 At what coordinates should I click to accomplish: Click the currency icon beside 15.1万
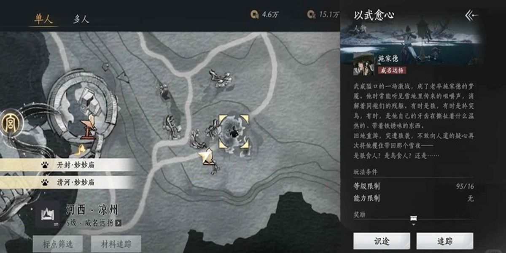[x=312, y=15]
